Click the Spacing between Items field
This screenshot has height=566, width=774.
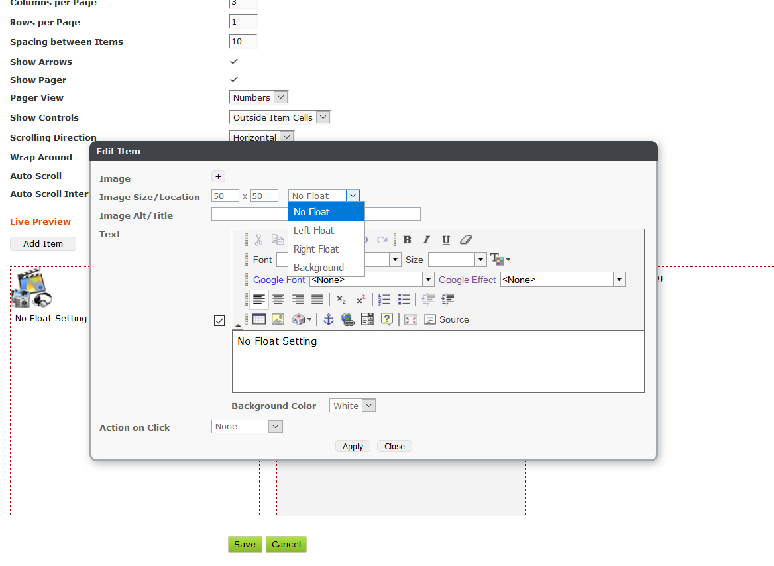243,42
